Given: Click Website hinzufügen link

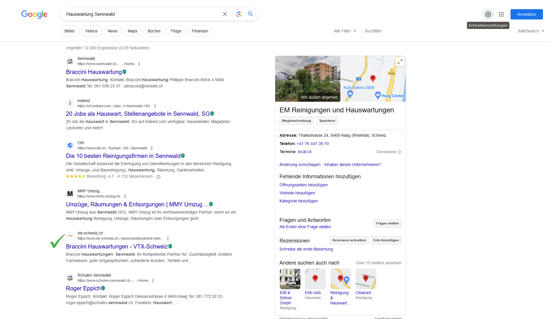Looking at the screenshot, I should (x=297, y=193).
